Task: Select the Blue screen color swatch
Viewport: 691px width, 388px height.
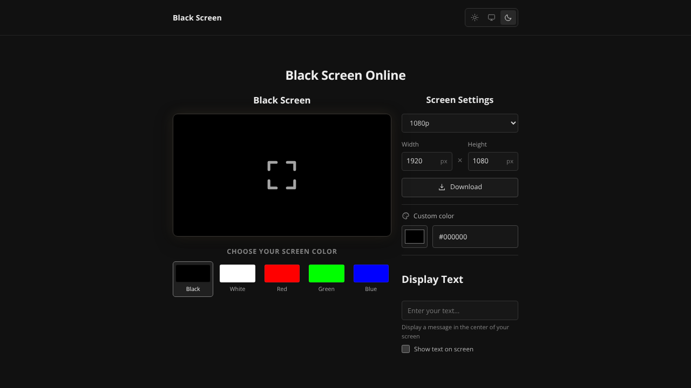Action: 371,279
